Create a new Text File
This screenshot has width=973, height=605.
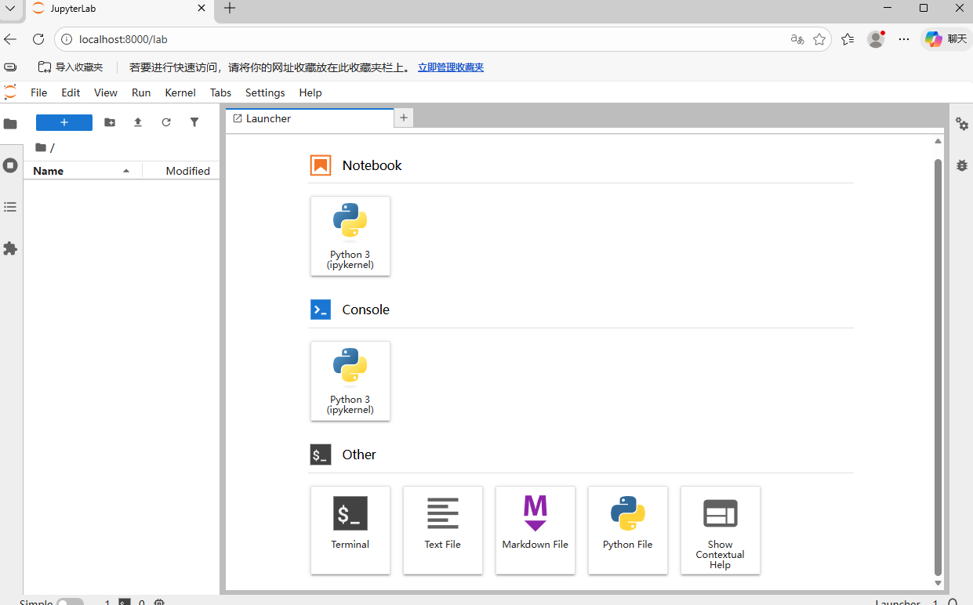point(442,530)
